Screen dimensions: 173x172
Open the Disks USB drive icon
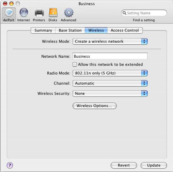[x=53, y=13]
